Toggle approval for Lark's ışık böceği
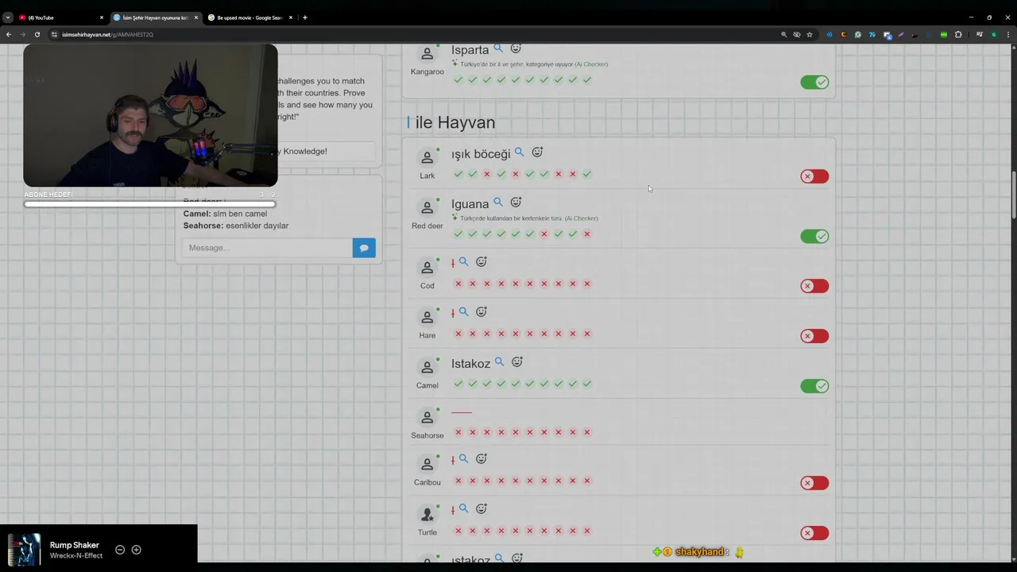This screenshot has height=572, width=1017. point(814,176)
